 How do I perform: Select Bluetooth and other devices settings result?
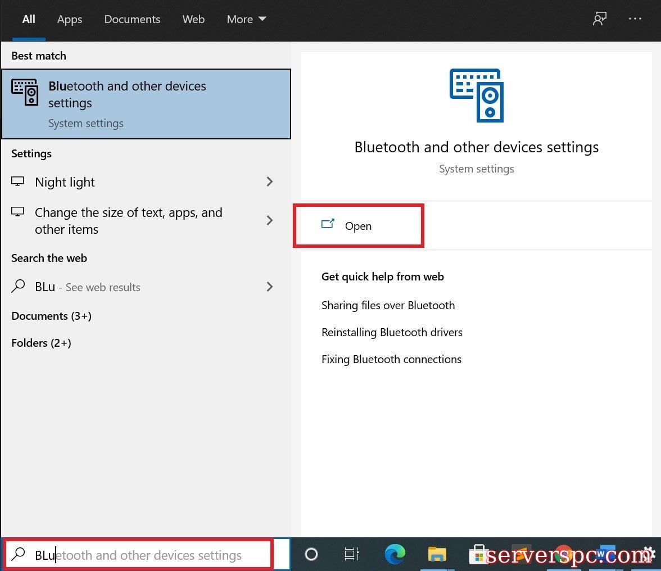point(146,103)
